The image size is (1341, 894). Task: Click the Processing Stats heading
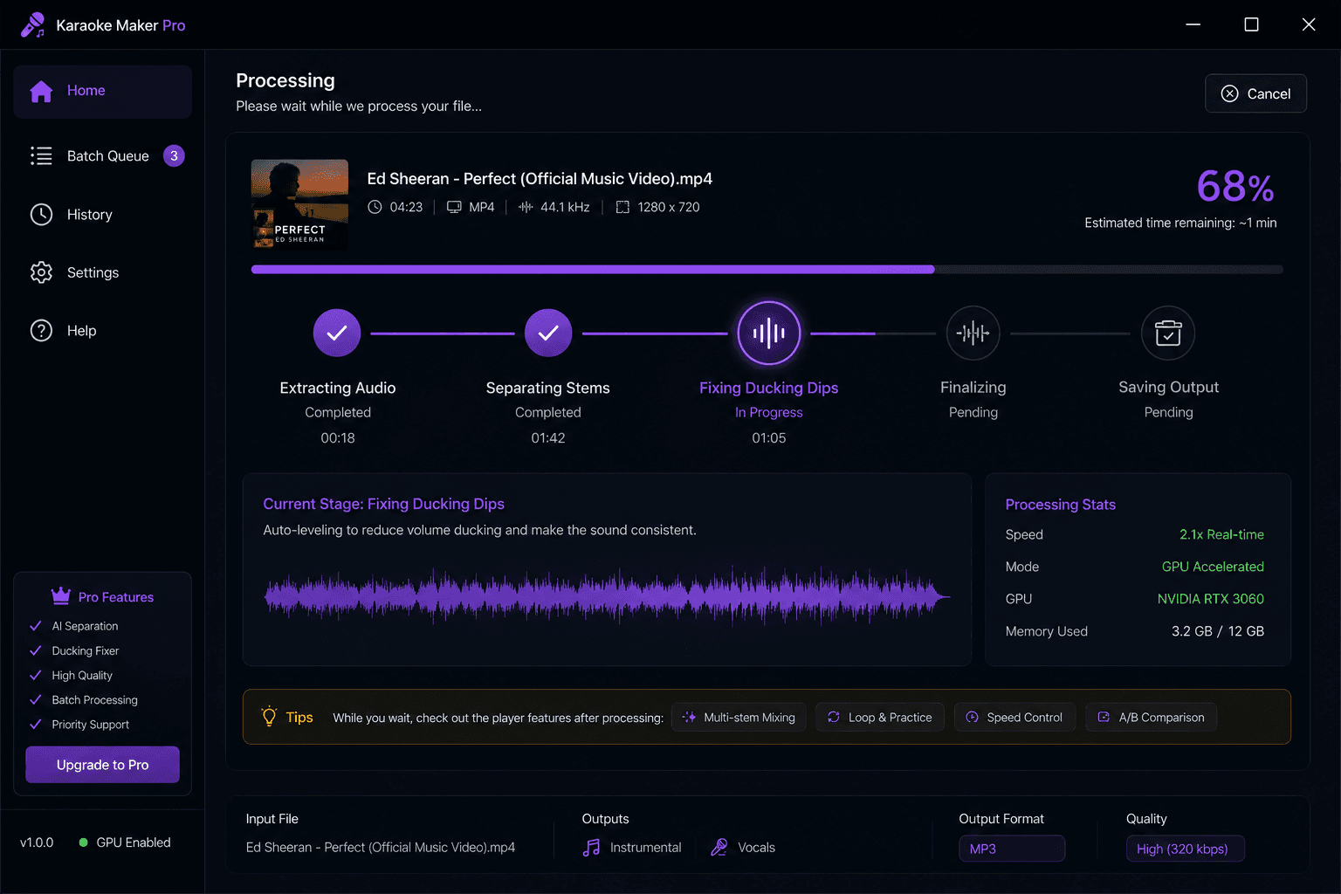(1060, 505)
